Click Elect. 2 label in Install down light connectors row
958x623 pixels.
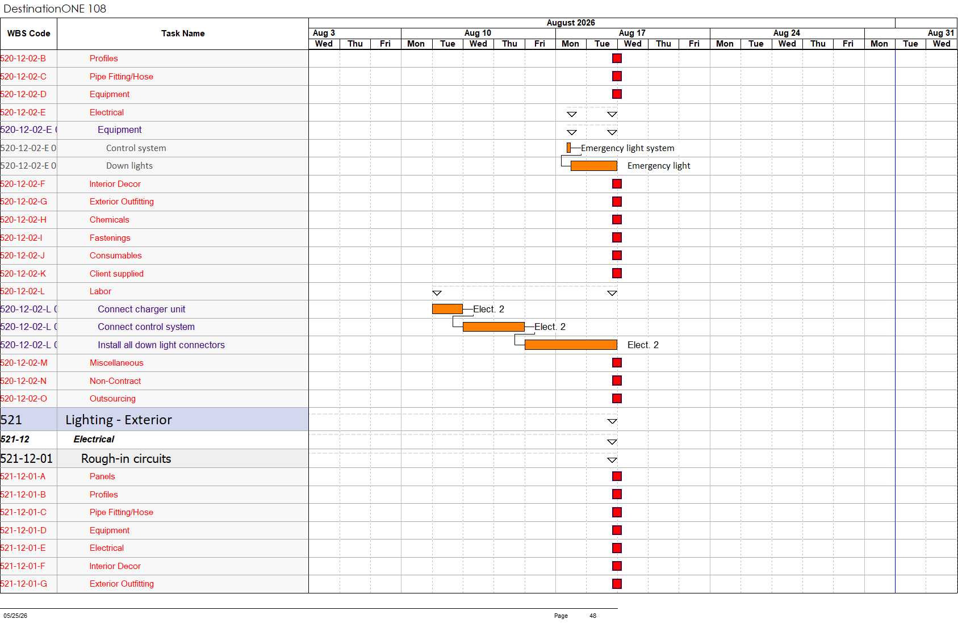643,345
